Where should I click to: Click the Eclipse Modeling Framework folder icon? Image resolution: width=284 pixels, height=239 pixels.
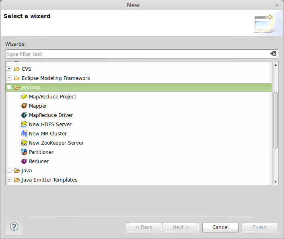pos(17,78)
